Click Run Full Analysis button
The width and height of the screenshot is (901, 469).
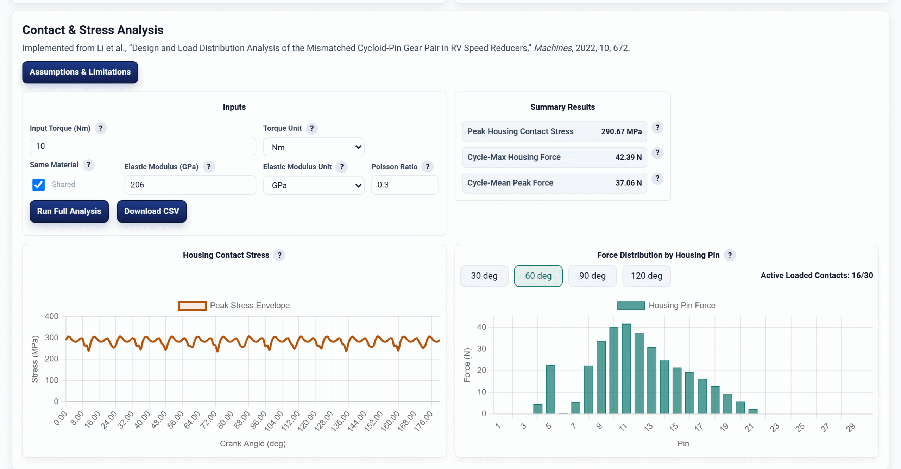click(69, 211)
